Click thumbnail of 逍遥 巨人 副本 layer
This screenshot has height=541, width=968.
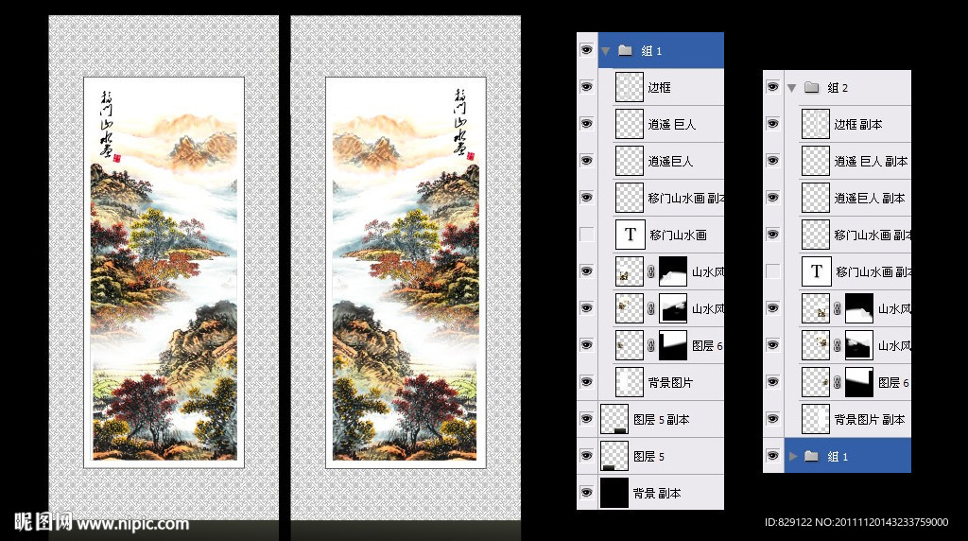816,161
